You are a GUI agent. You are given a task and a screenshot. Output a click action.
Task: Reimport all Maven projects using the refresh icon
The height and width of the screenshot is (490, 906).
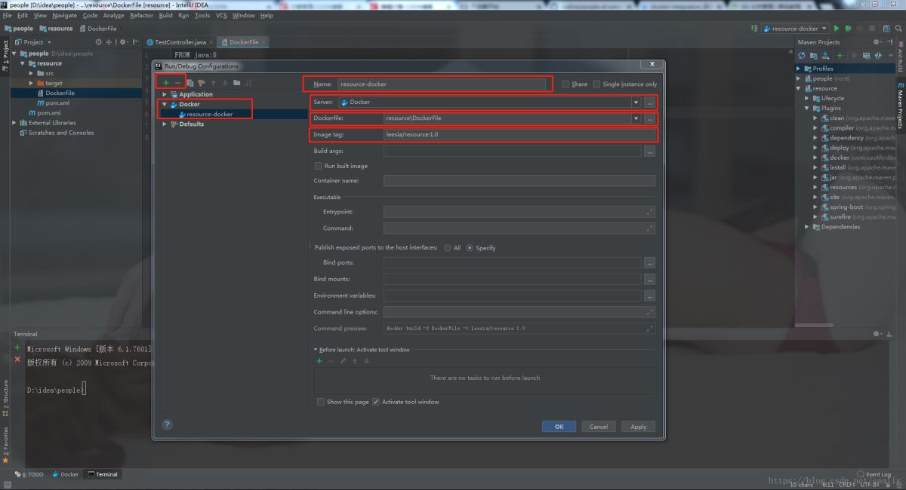point(802,56)
